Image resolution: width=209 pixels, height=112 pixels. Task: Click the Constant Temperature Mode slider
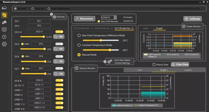coord(101,50)
